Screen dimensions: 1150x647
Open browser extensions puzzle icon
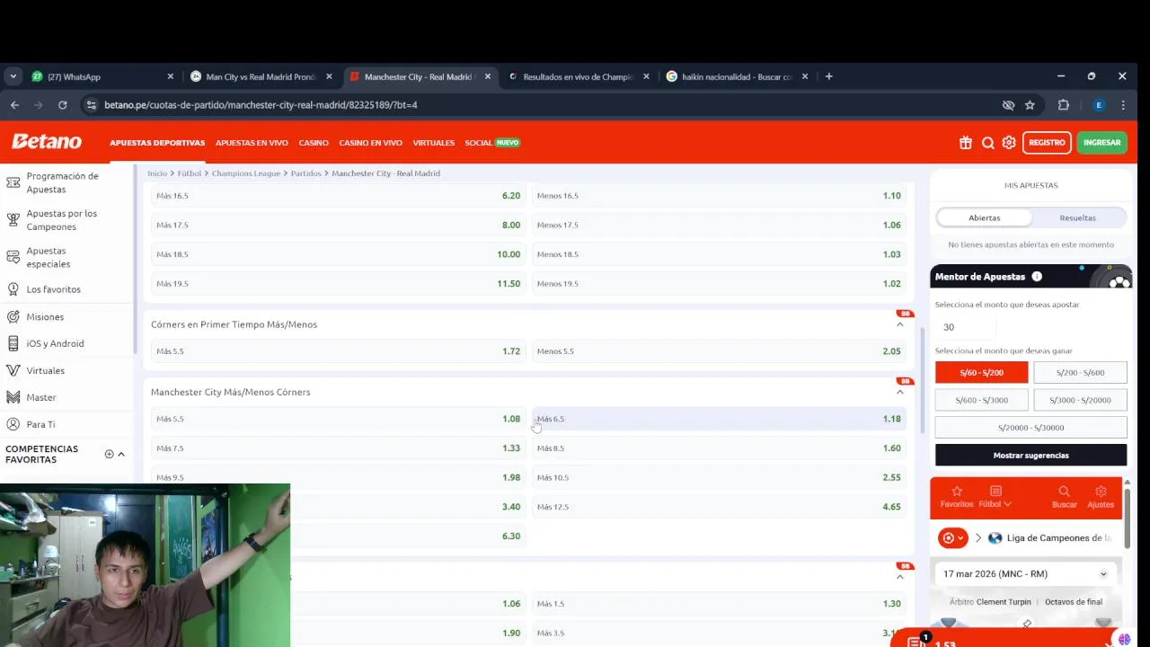pyautogui.click(x=1064, y=105)
